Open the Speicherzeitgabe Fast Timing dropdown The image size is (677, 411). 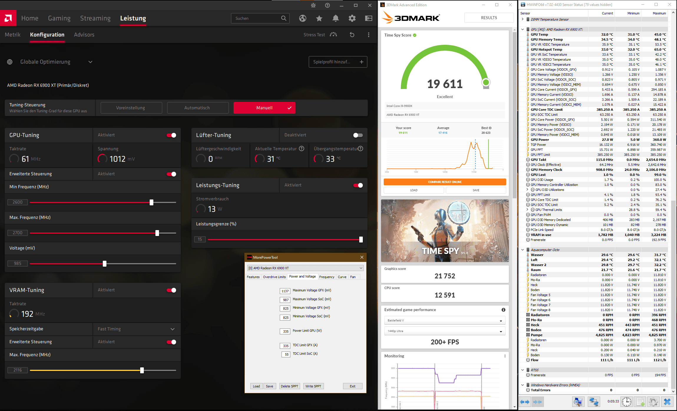tap(137, 329)
